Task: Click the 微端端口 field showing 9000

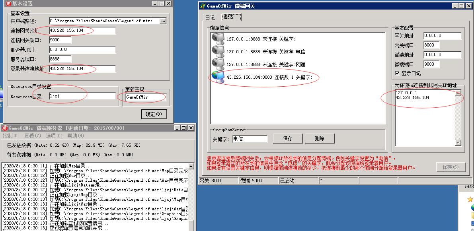Action: pyautogui.click(x=431, y=64)
